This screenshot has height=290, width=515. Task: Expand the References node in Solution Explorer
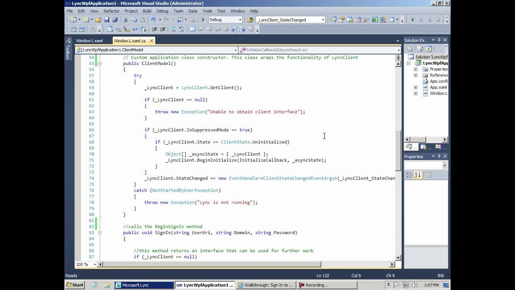pyautogui.click(x=416, y=75)
